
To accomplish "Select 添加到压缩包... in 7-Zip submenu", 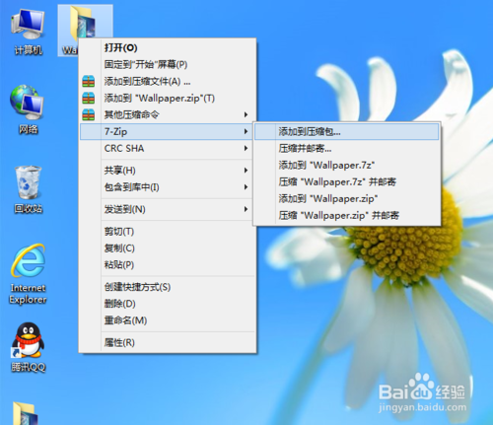I will coord(347,132).
